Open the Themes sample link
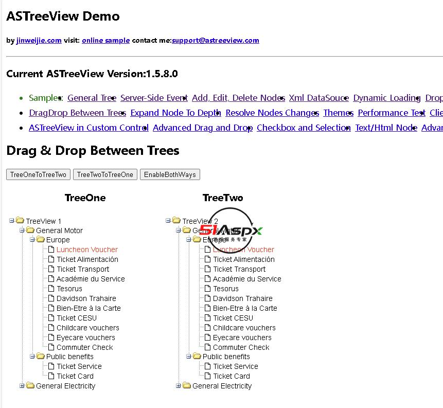Viewport: 443px width, 408px height. click(x=339, y=113)
